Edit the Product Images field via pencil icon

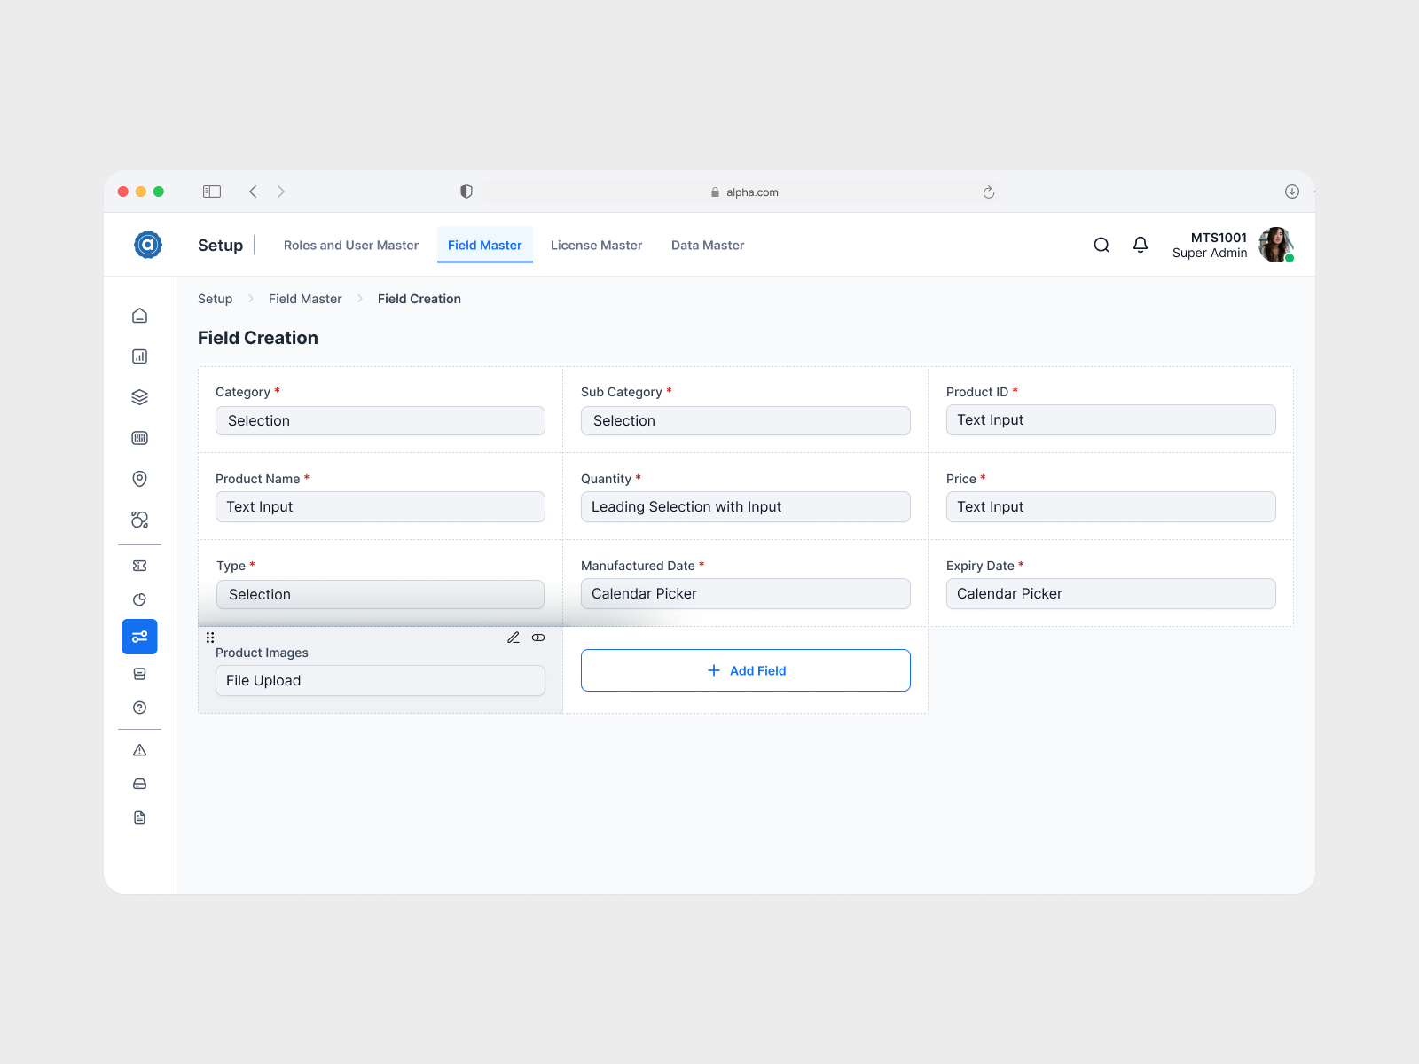514,637
